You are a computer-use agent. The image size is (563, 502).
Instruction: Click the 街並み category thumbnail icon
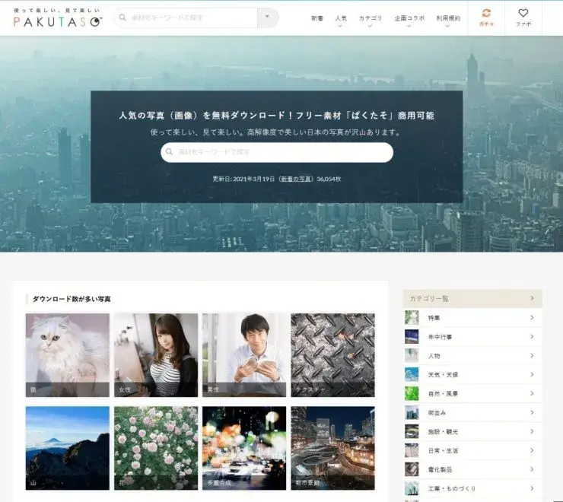pos(412,412)
